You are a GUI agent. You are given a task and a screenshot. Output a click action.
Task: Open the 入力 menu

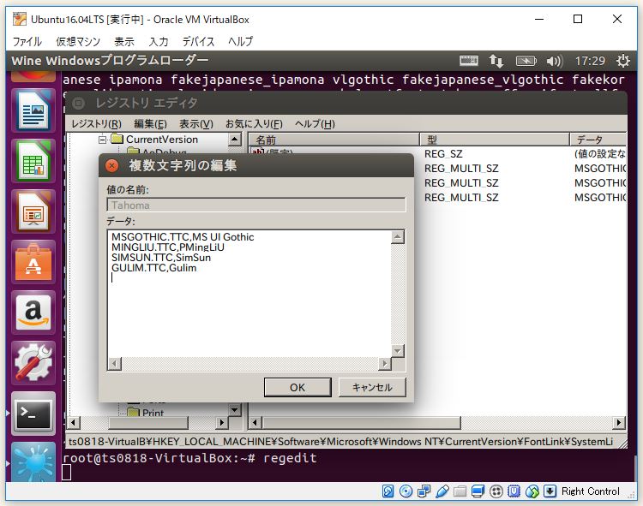pyautogui.click(x=159, y=41)
